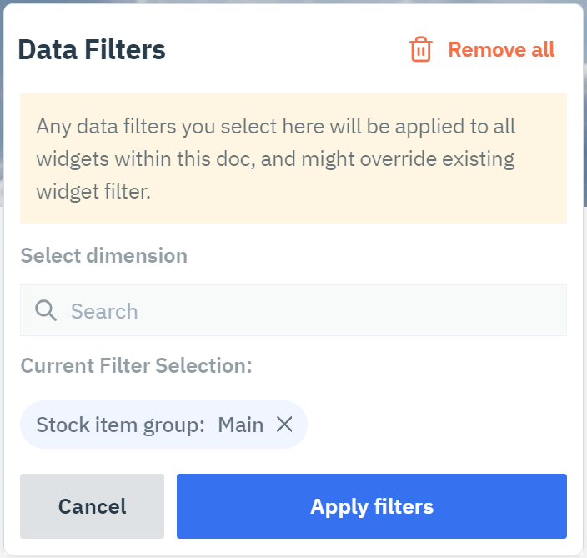The height and width of the screenshot is (558, 587).
Task: Click the 'Any data filters' first notice line
Action: [275, 127]
